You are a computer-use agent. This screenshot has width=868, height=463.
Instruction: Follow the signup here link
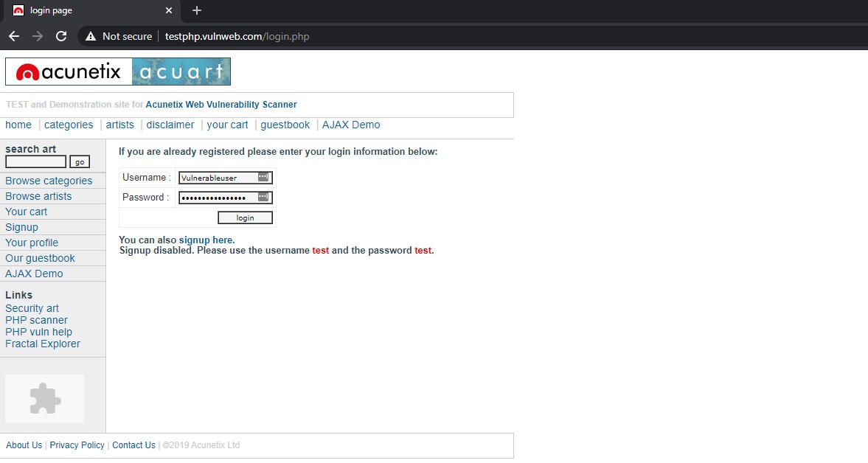205,240
